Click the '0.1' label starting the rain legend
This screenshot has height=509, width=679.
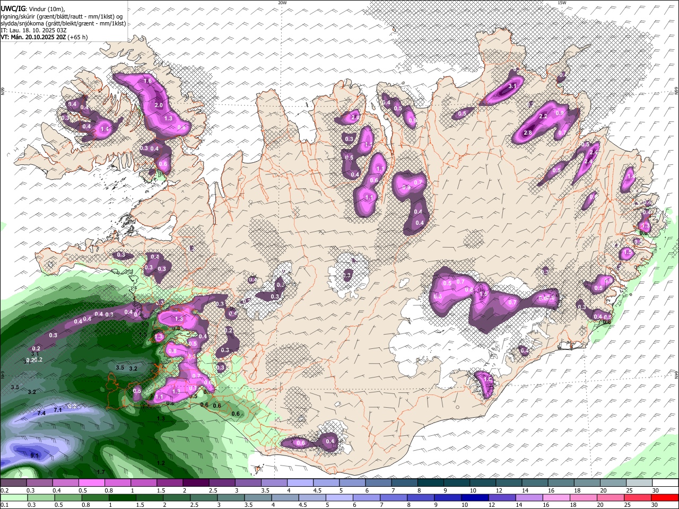pyautogui.click(x=5, y=505)
